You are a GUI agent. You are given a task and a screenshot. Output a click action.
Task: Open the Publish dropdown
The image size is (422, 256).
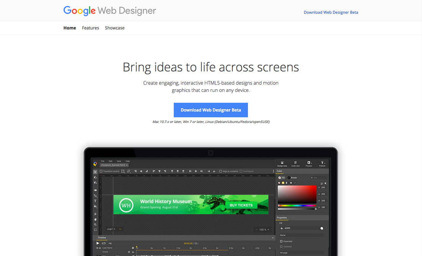click(x=322, y=164)
